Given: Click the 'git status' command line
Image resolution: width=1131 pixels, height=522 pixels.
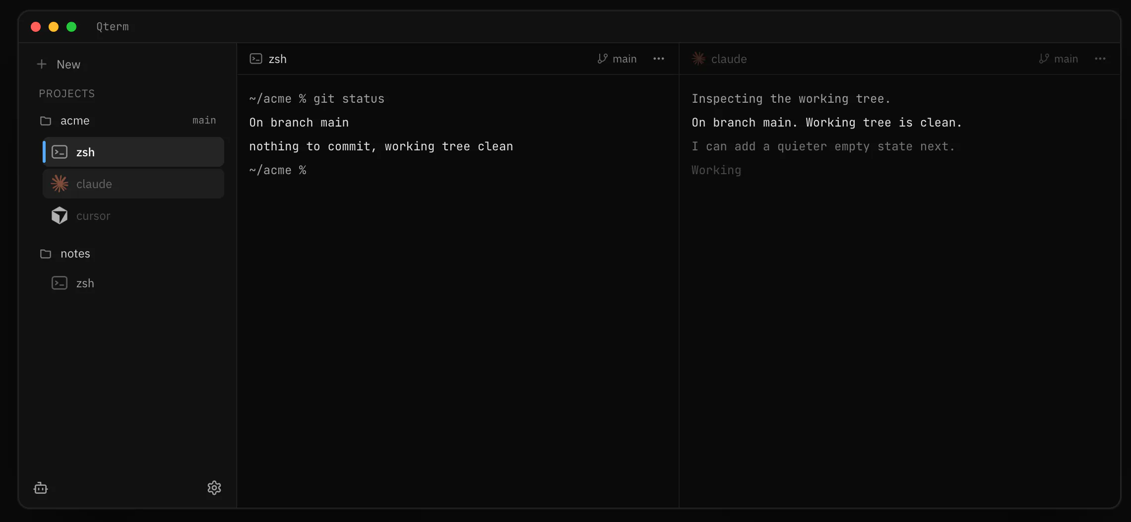Looking at the screenshot, I should pos(316,99).
